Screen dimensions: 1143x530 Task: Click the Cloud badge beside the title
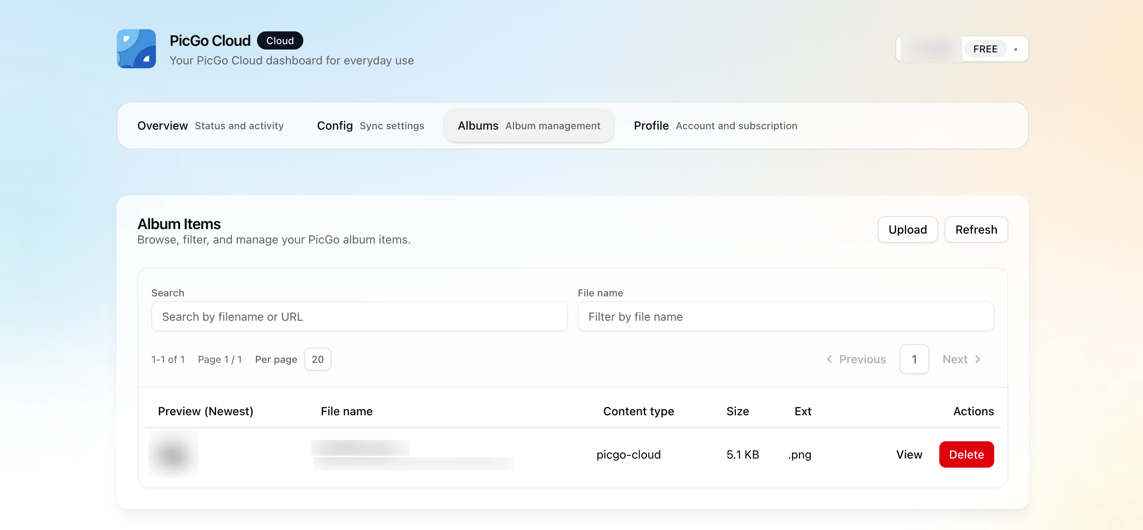click(280, 40)
